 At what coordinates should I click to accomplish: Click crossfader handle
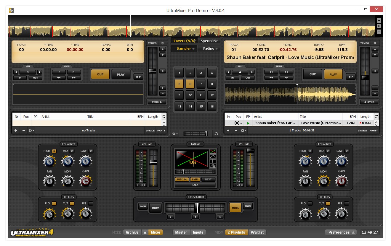tap(197, 208)
